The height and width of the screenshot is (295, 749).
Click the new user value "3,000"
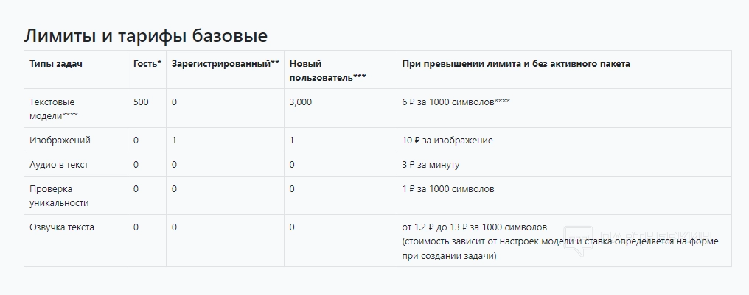[300, 102]
